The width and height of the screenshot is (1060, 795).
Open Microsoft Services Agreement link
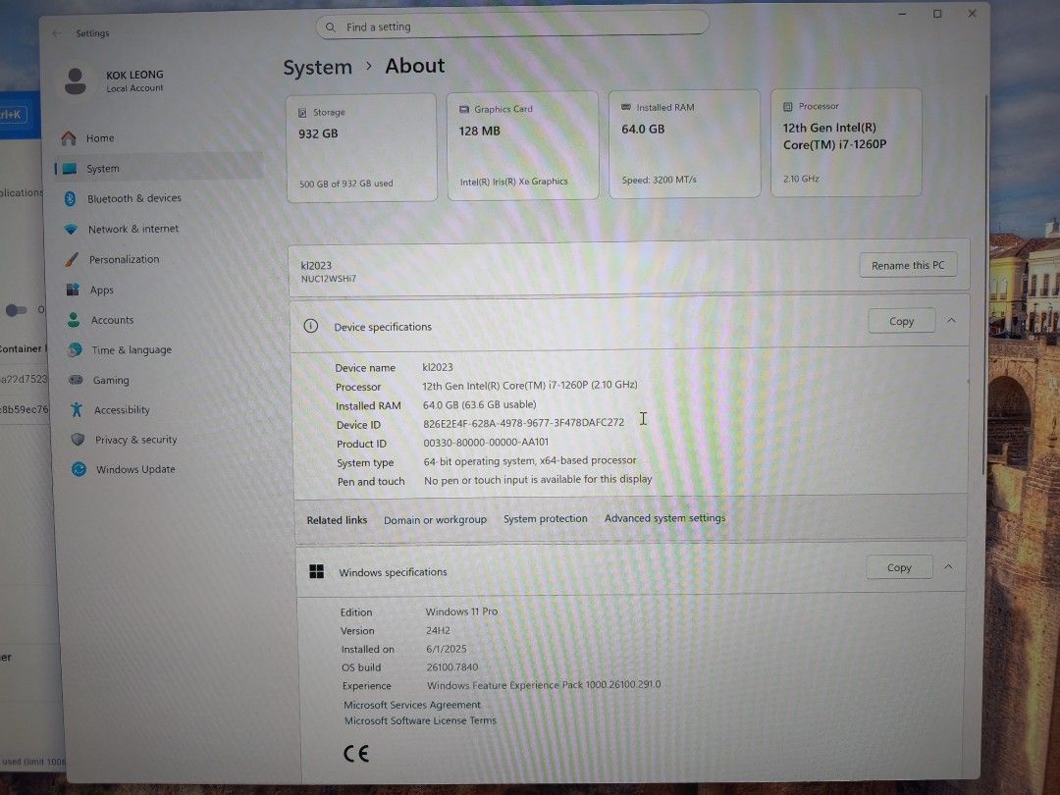[411, 705]
